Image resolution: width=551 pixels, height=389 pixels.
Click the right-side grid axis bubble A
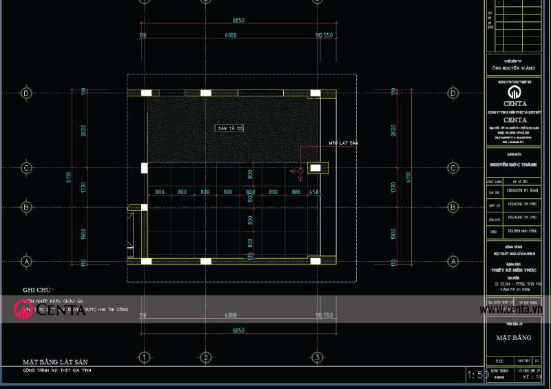(x=453, y=262)
